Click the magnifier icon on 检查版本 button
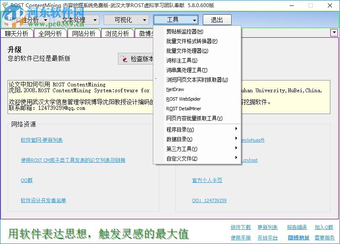 click(x=124, y=59)
